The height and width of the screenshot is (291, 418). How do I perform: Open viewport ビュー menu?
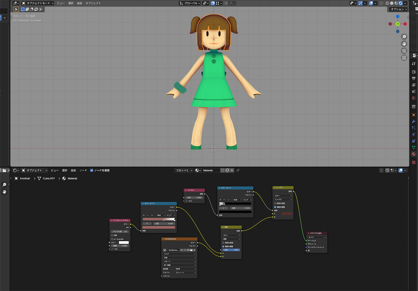[61, 3]
